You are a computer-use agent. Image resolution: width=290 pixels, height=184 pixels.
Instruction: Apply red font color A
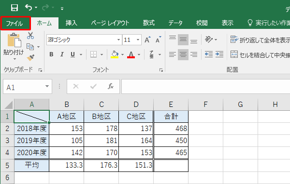[x=131, y=54]
